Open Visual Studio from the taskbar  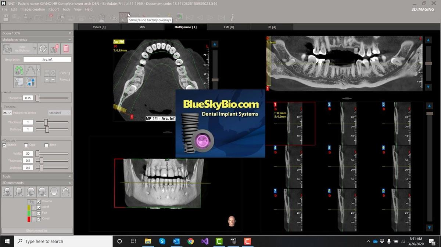205,241
